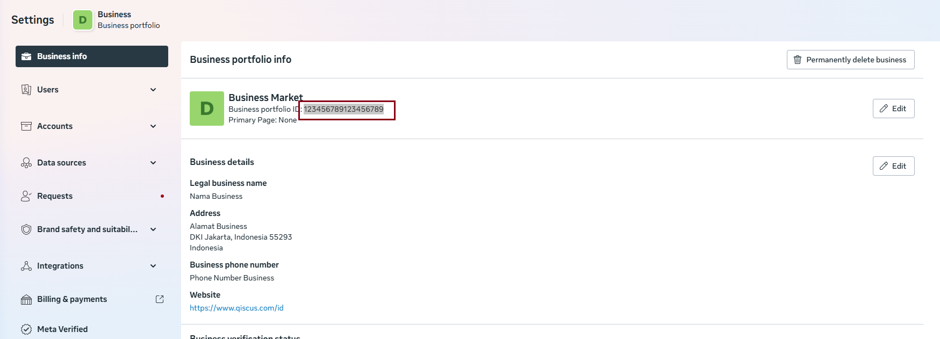The height and width of the screenshot is (339, 940).
Task: Expand the Data sources chevron
Action: click(x=153, y=163)
